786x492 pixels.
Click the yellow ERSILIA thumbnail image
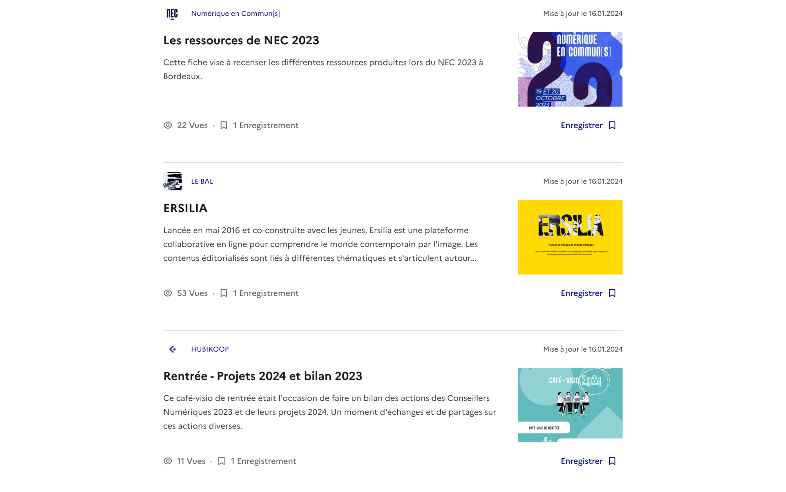coord(570,237)
